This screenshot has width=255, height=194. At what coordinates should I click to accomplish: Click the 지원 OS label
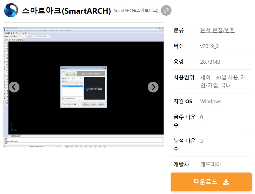[x=183, y=101]
